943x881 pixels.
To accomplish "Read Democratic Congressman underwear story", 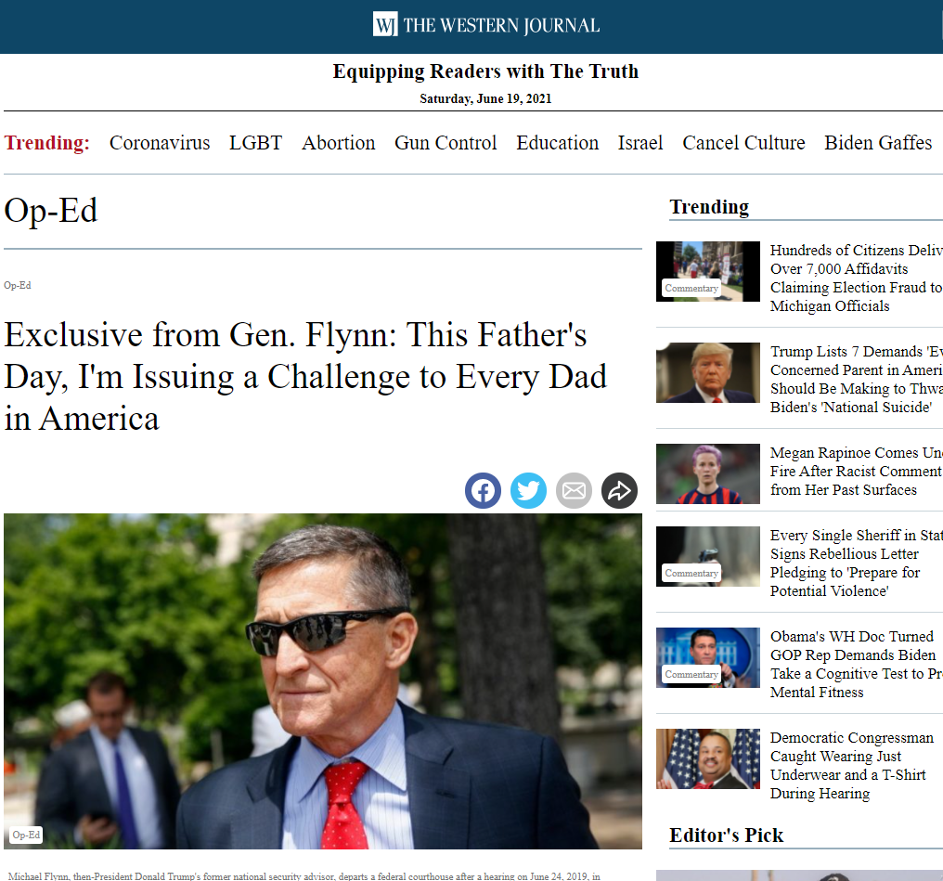I will coord(852,765).
